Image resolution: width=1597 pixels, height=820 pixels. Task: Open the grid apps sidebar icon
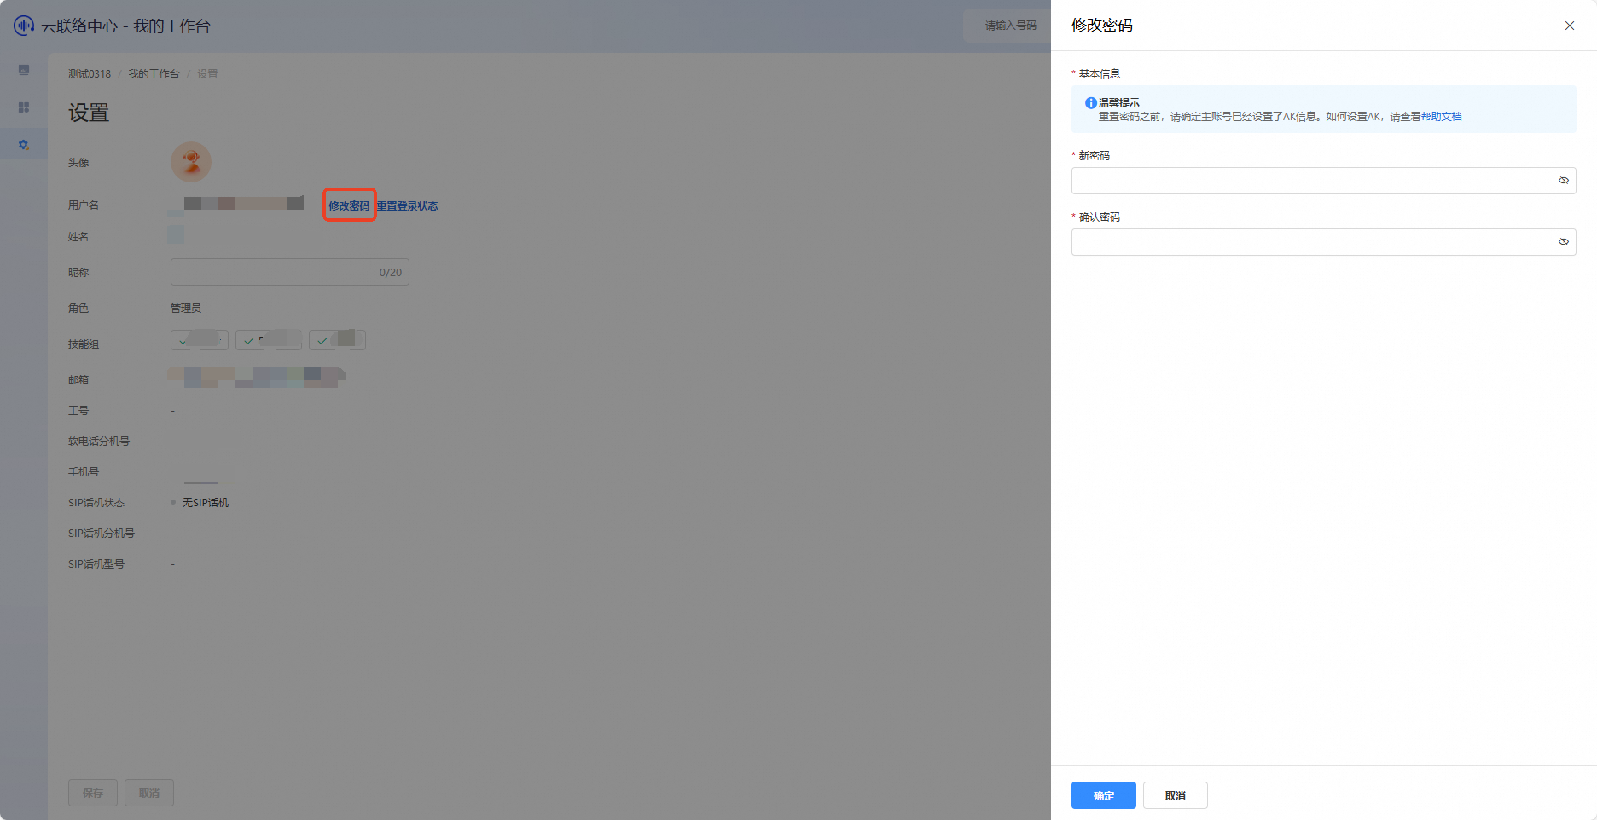click(24, 107)
